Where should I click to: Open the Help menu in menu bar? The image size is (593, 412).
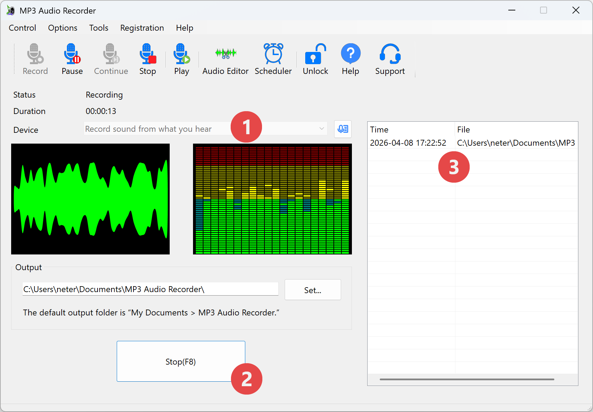[185, 28]
